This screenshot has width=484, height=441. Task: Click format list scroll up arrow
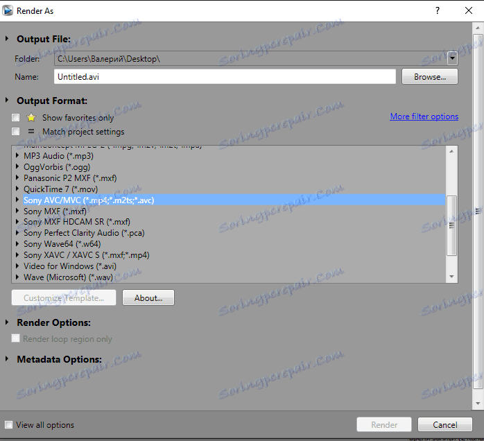451,151
